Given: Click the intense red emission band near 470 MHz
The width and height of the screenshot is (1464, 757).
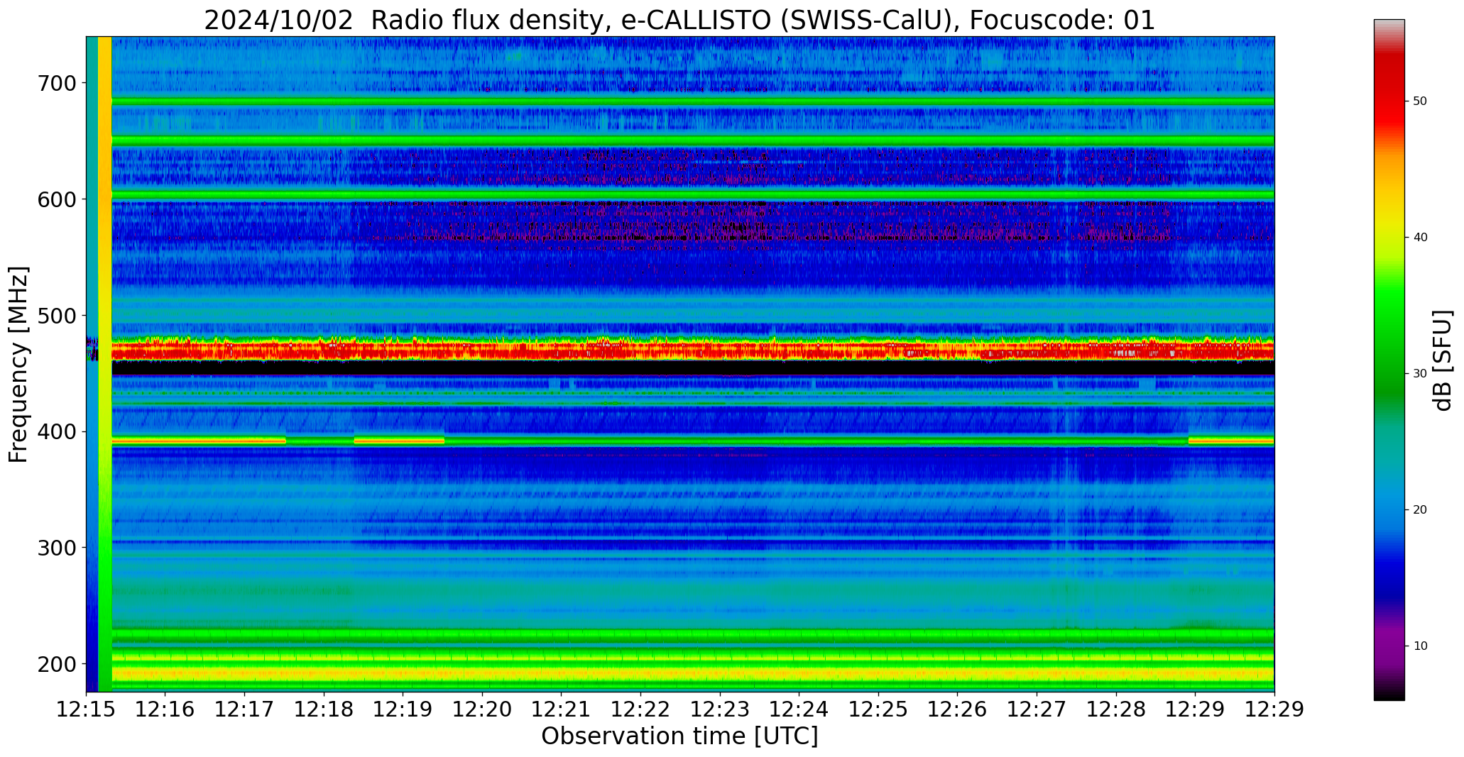Looking at the screenshot, I should tap(692, 350).
